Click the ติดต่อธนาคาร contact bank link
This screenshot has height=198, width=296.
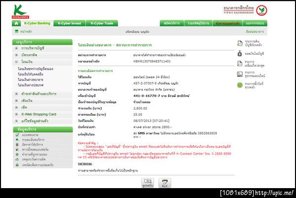pyautogui.click(x=255, y=32)
